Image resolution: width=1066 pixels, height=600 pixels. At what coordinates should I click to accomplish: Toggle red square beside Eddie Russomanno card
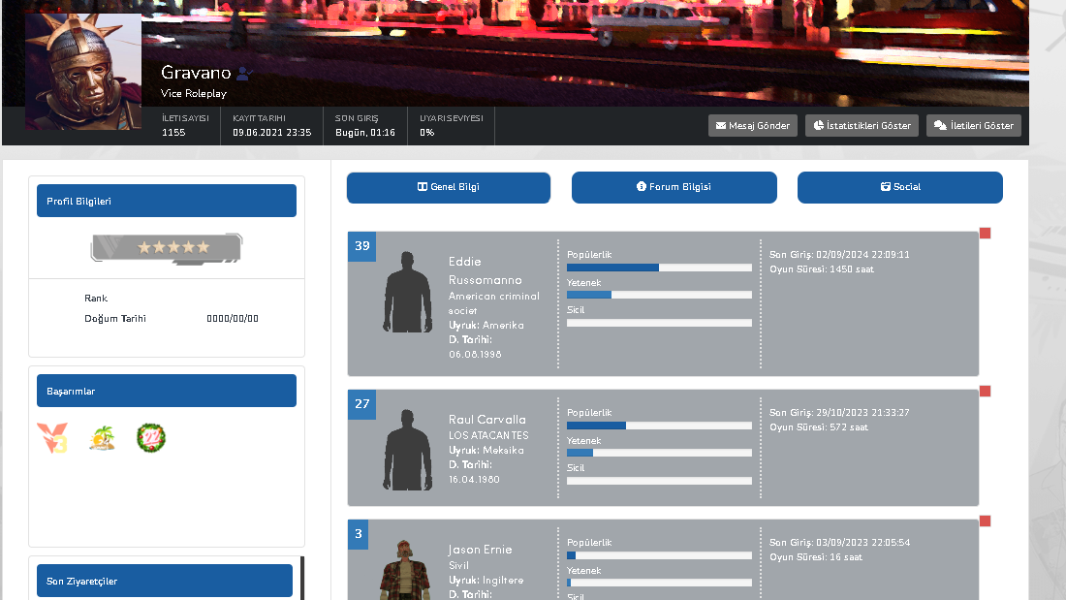coord(986,234)
